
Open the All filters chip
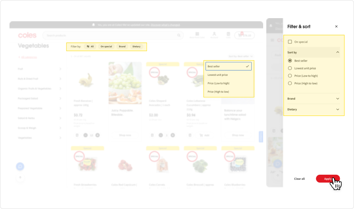[x=90, y=47]
